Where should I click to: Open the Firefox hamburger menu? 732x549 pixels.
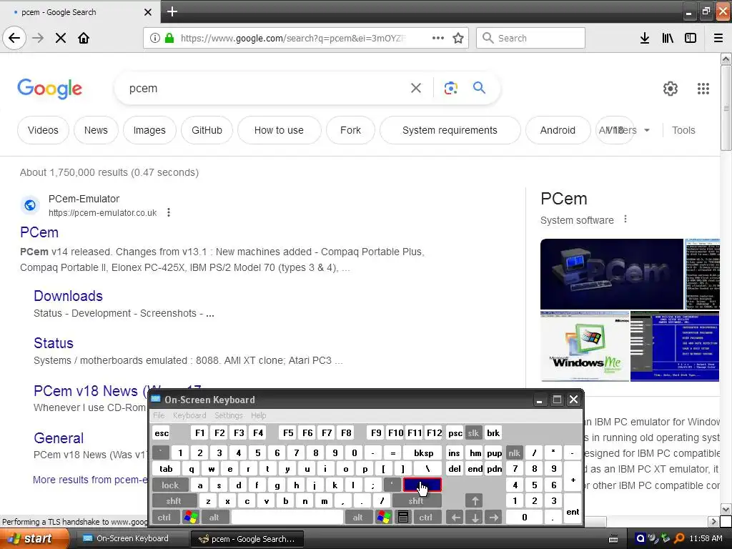click(x=718, y=39)
